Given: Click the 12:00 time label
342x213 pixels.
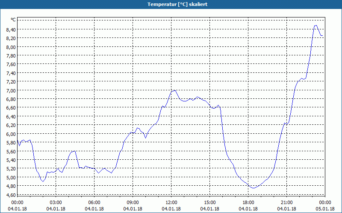Looking at the screenshot, I should point(171,203).
